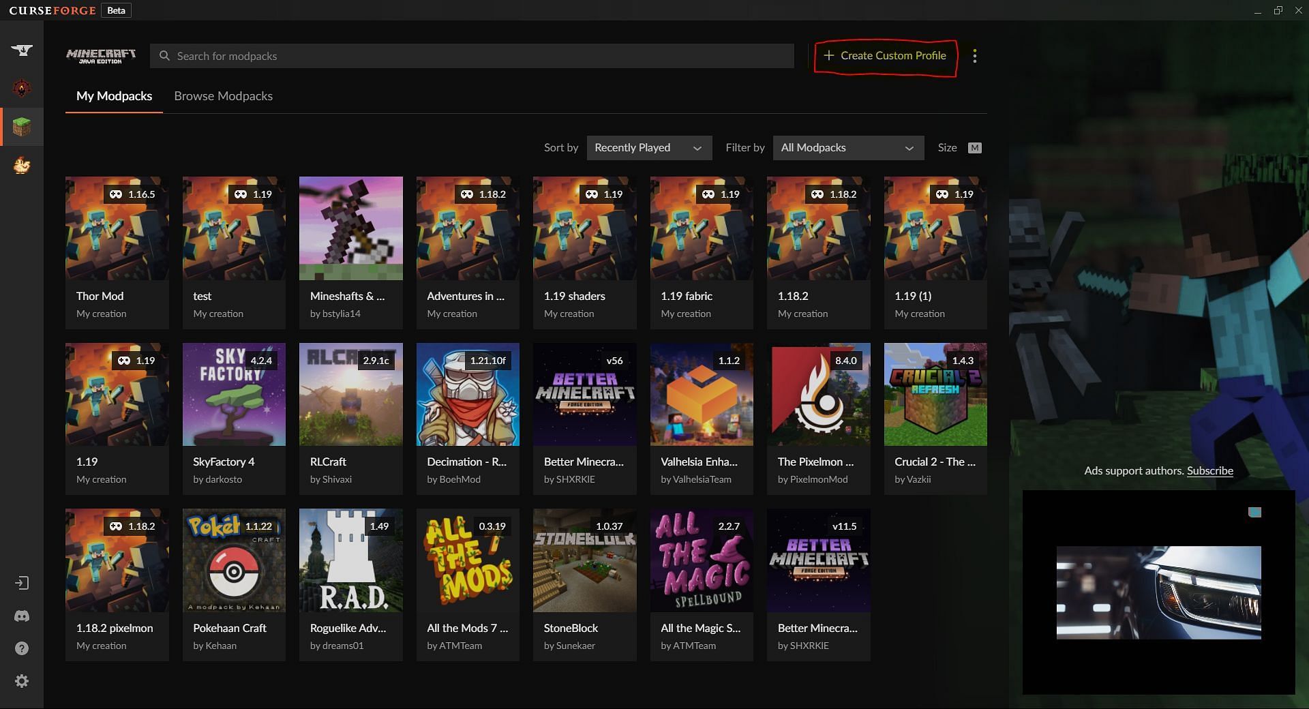Open the help question mark icon

coord(22,648)
